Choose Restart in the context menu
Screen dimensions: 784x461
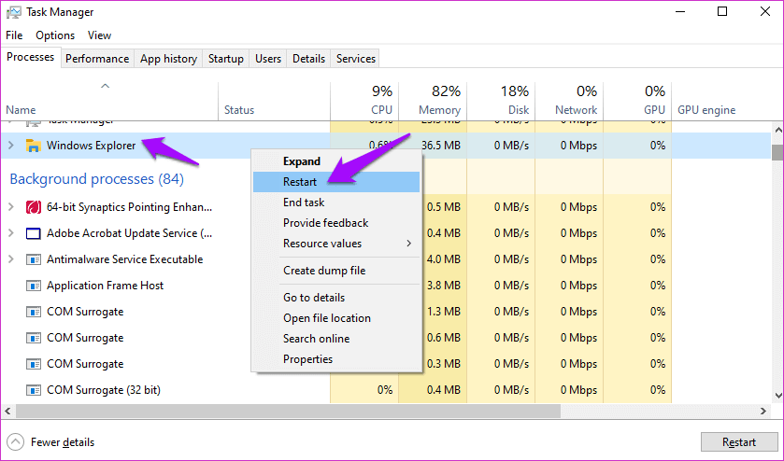tap(336, 182)
